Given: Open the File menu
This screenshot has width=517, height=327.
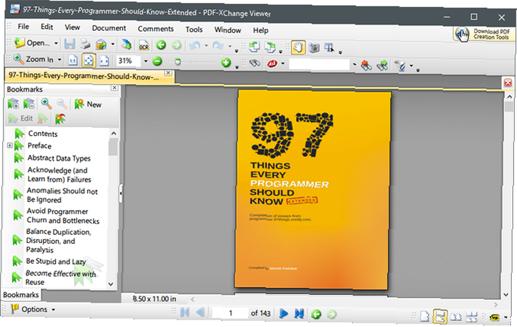Looking at the screenshot, I should (x=23, y=26).
